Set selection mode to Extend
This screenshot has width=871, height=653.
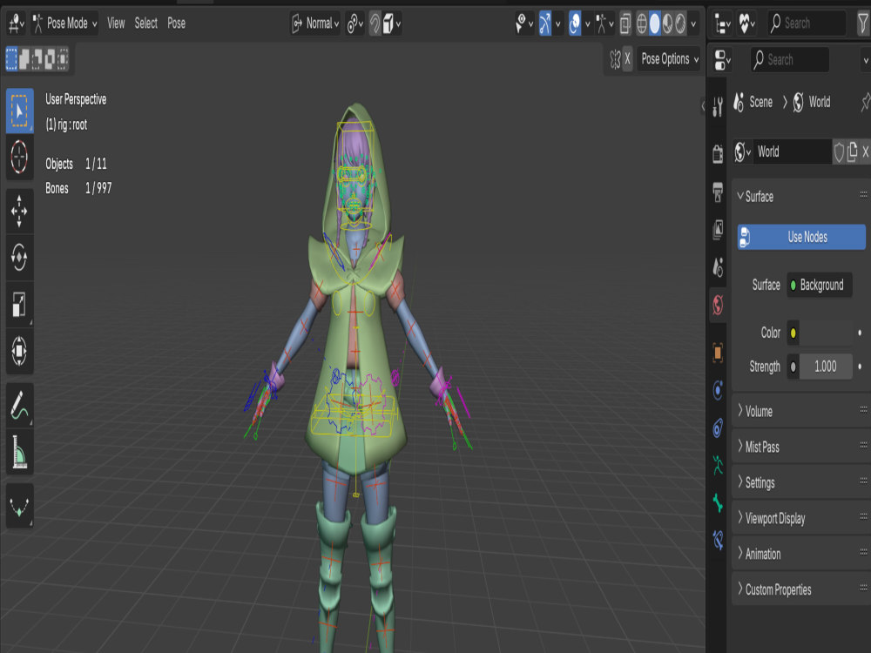[24, 59]
